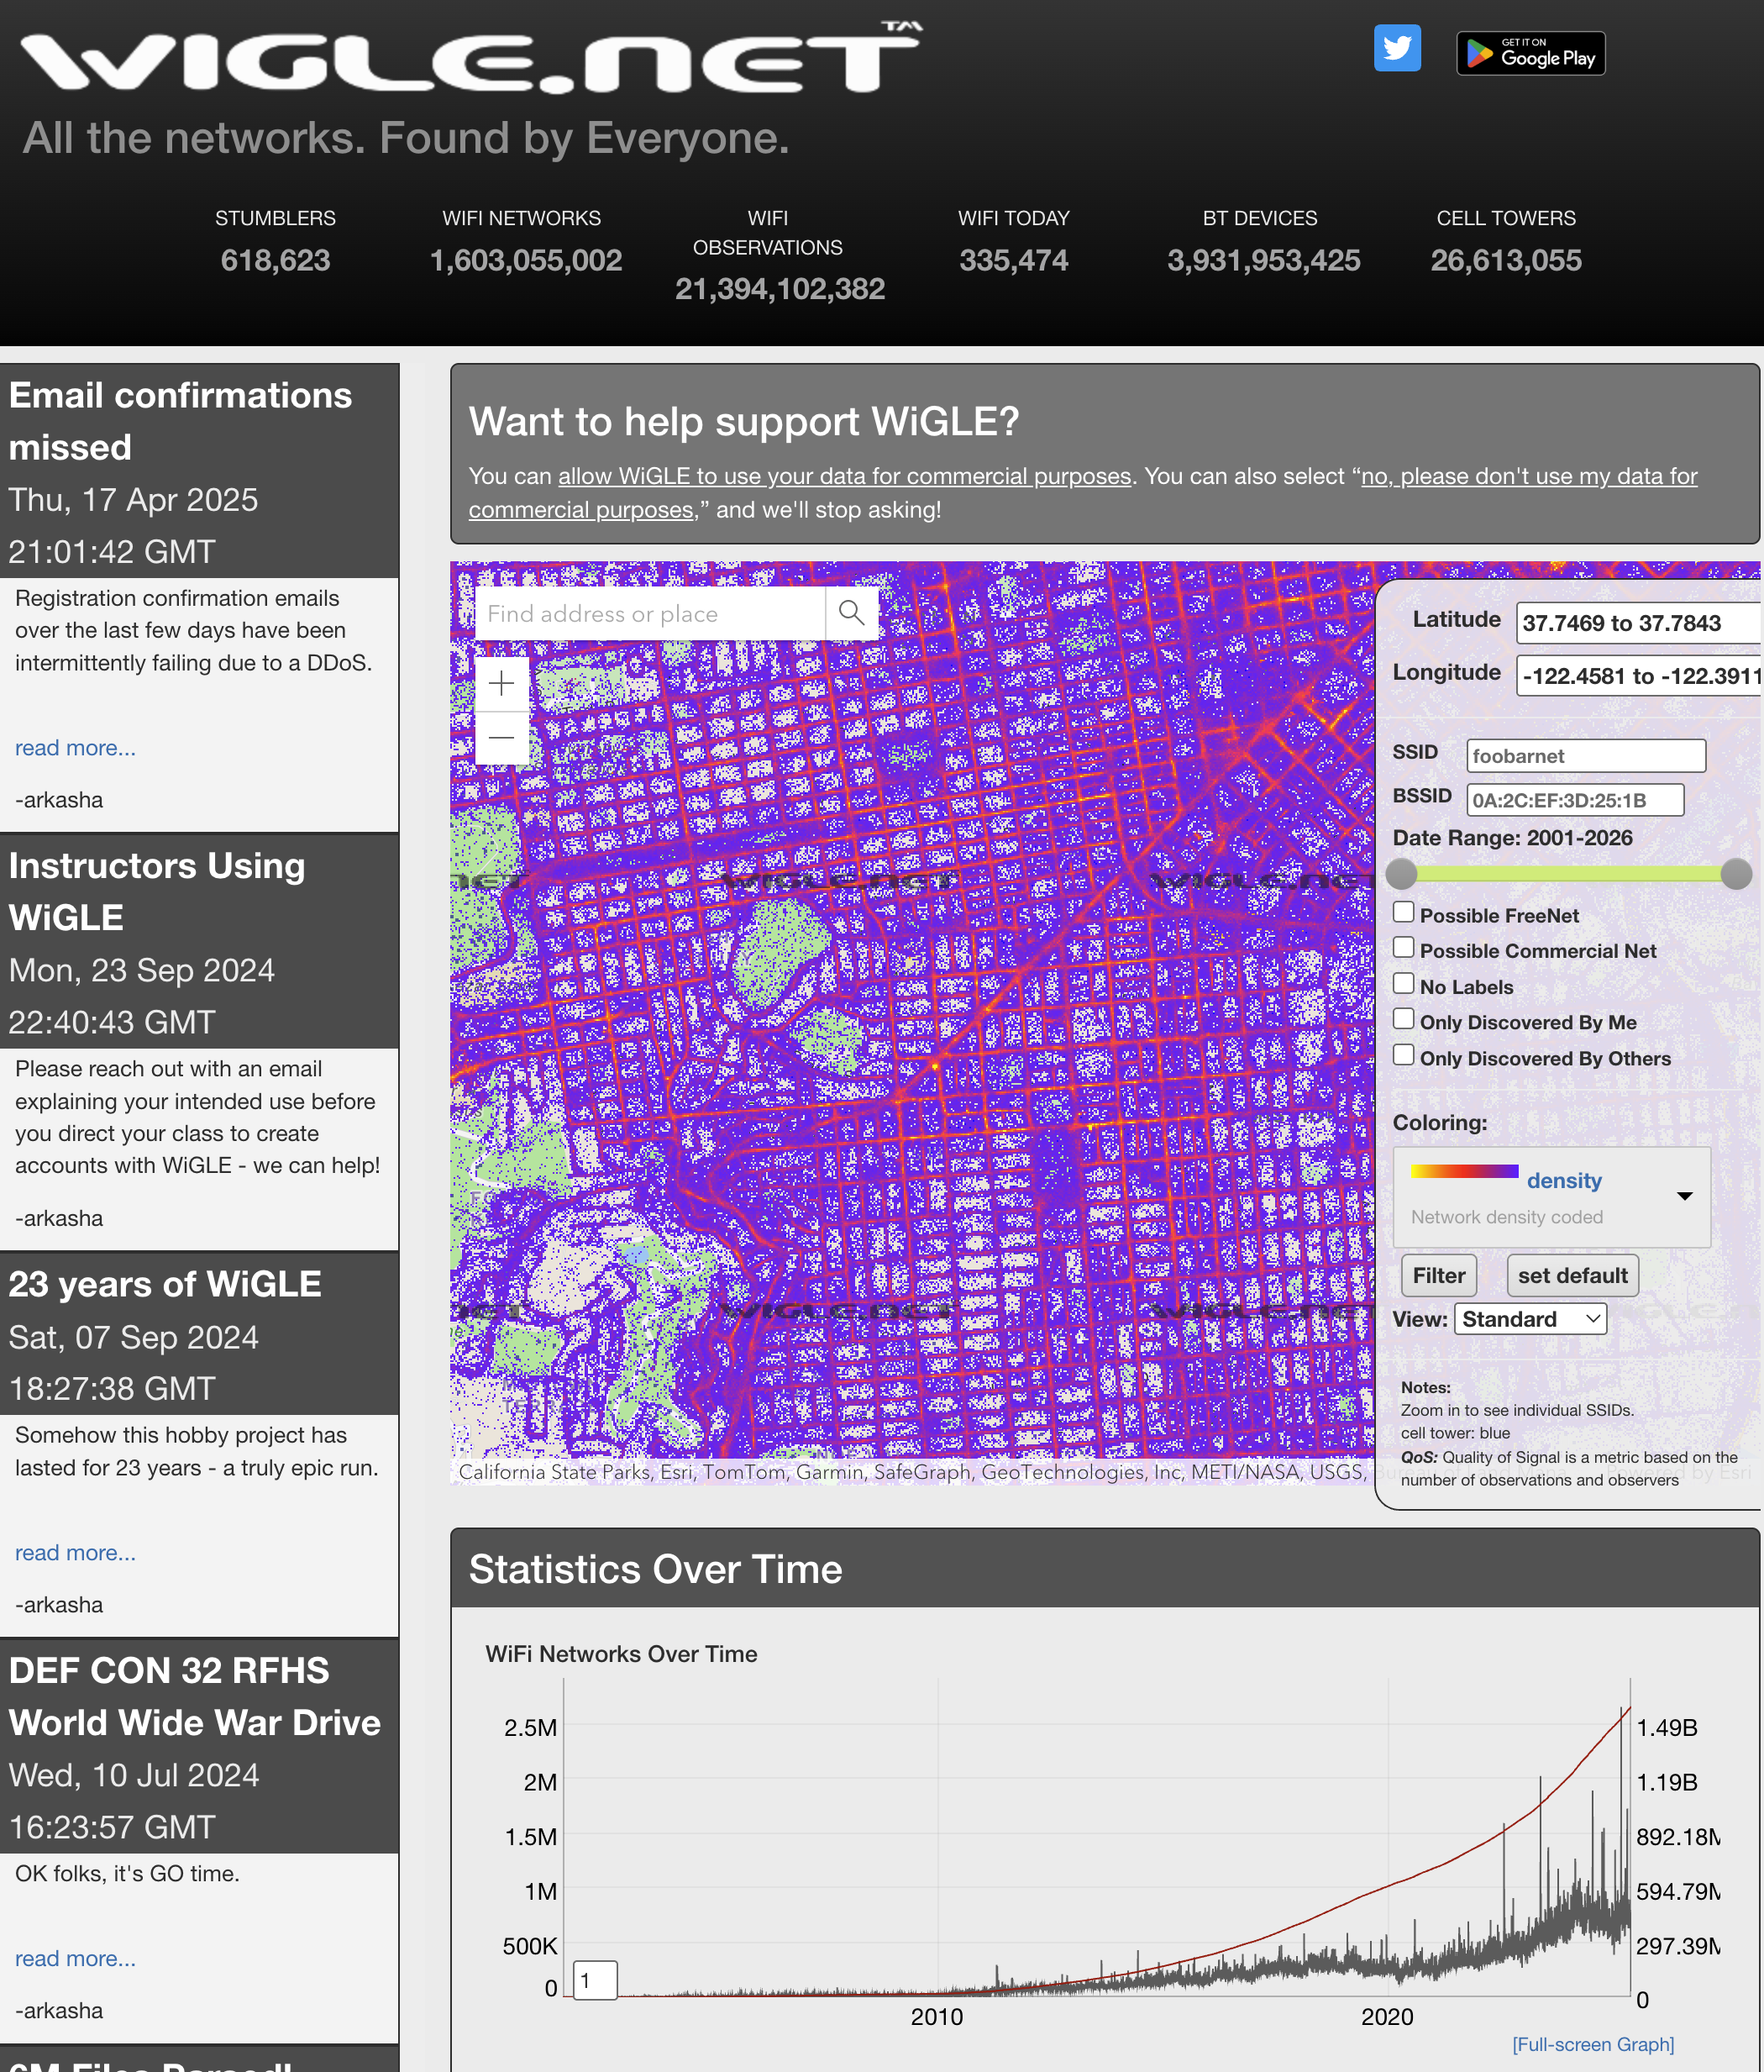Image resolution: width=1764 pixels, height=2072 pixels.
Task: Open the View Standard dropdown
Action: 1530,1318
